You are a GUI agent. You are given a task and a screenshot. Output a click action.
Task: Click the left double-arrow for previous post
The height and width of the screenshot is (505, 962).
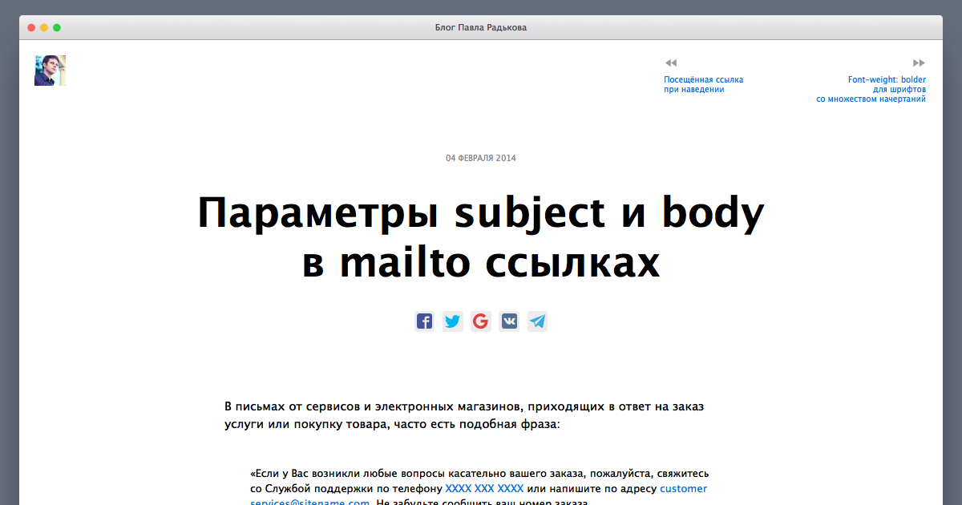coord(670,63)
